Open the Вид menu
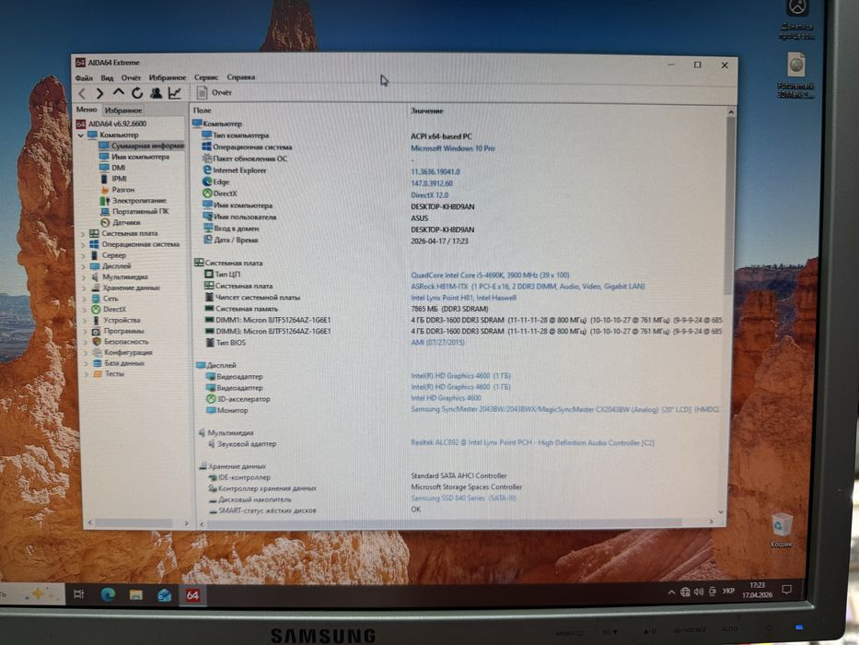859x645 pixels. [x=107, y=78]
